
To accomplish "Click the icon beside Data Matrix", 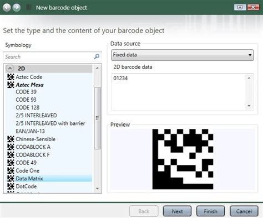I will coord(11,178).
